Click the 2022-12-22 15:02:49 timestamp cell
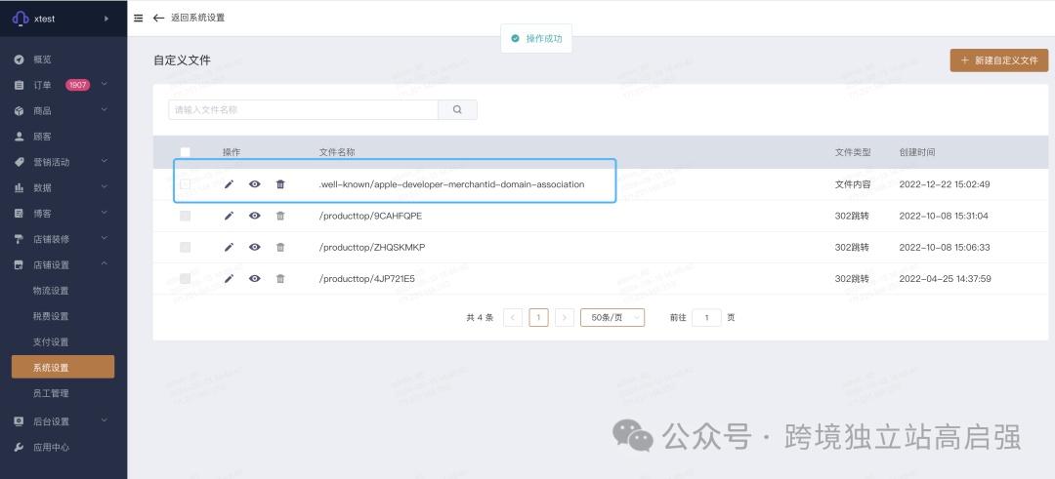This screenshot has height=479, width=1055. 945,184
